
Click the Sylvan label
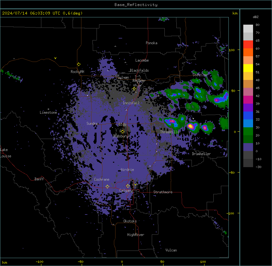click(x=123, y=77)
